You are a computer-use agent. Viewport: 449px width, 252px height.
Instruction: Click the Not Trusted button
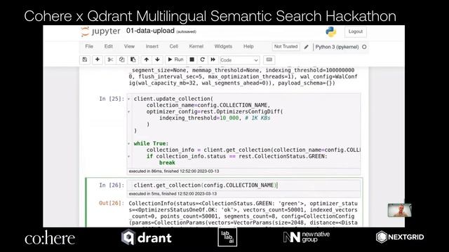[x=286, y=47]
